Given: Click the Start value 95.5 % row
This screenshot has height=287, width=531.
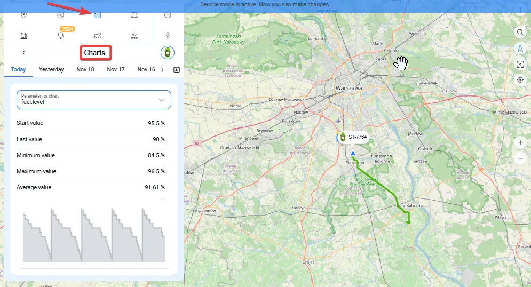Looking at the screenshot, I should coord(94,123).
